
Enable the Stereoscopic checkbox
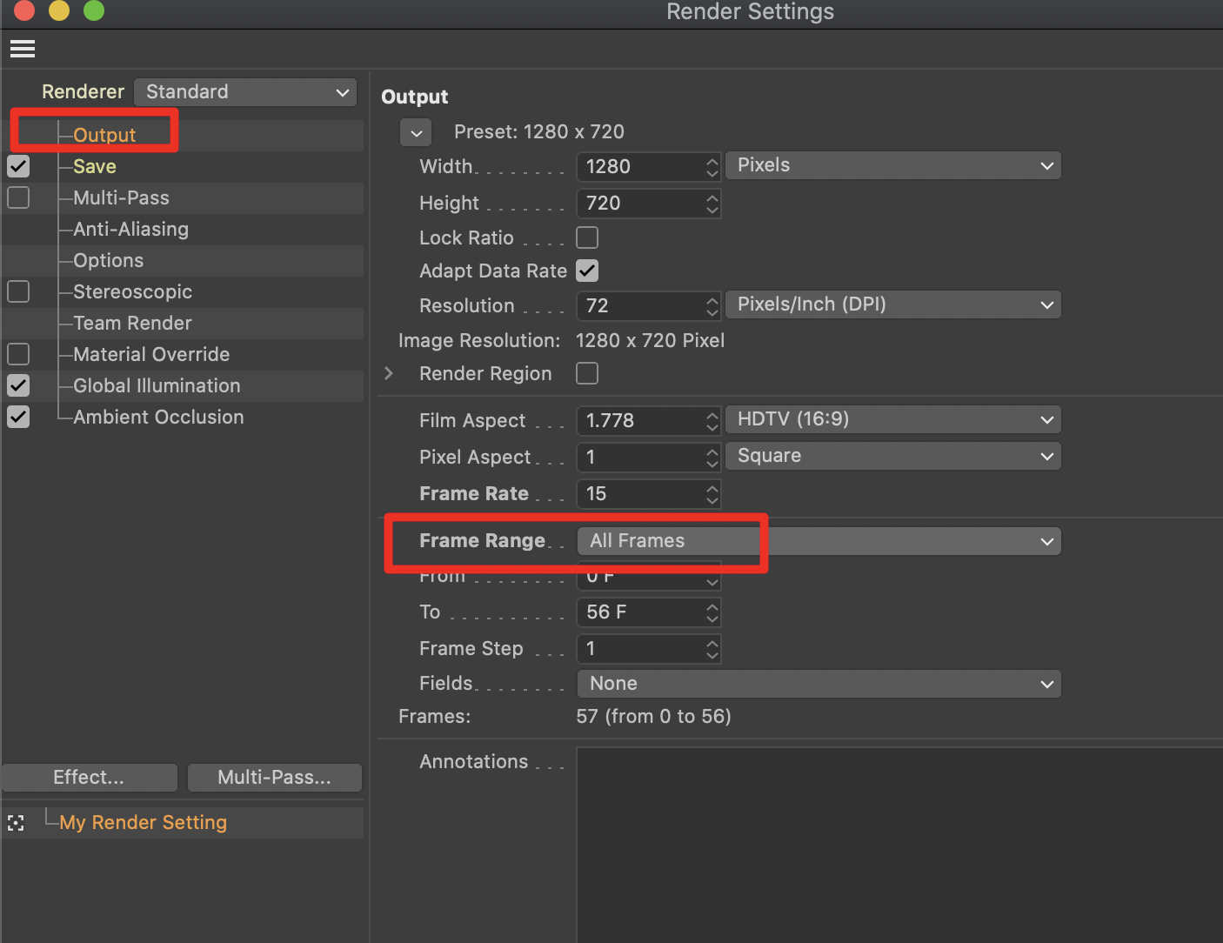[18, 291]
